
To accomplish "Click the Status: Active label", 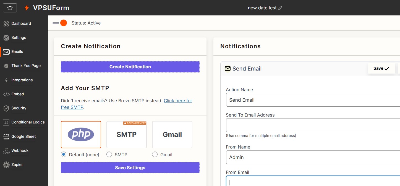I will 86,23.
